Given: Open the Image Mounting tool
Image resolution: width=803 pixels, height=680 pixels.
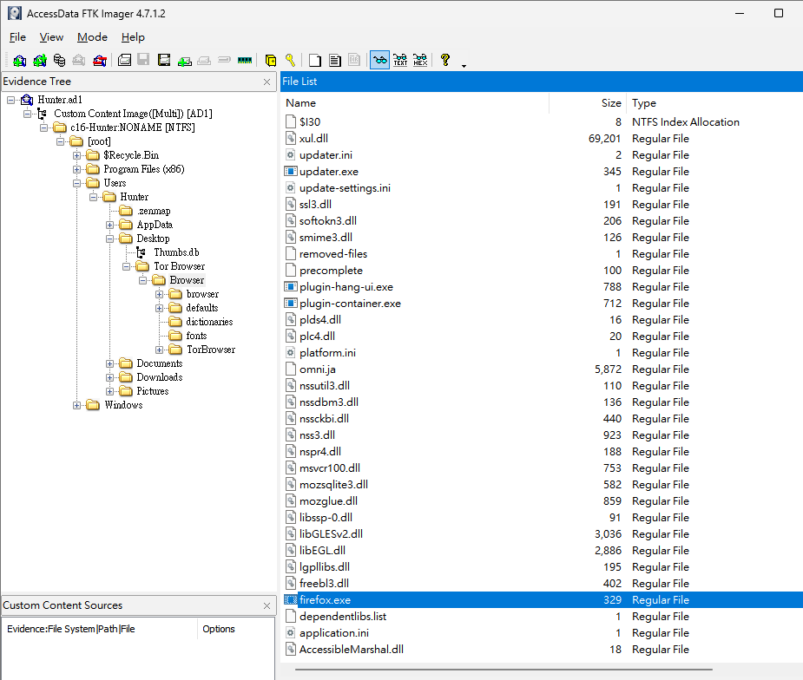Looking at the screenshot, I should pyautogui.click(x=59, y=61).
